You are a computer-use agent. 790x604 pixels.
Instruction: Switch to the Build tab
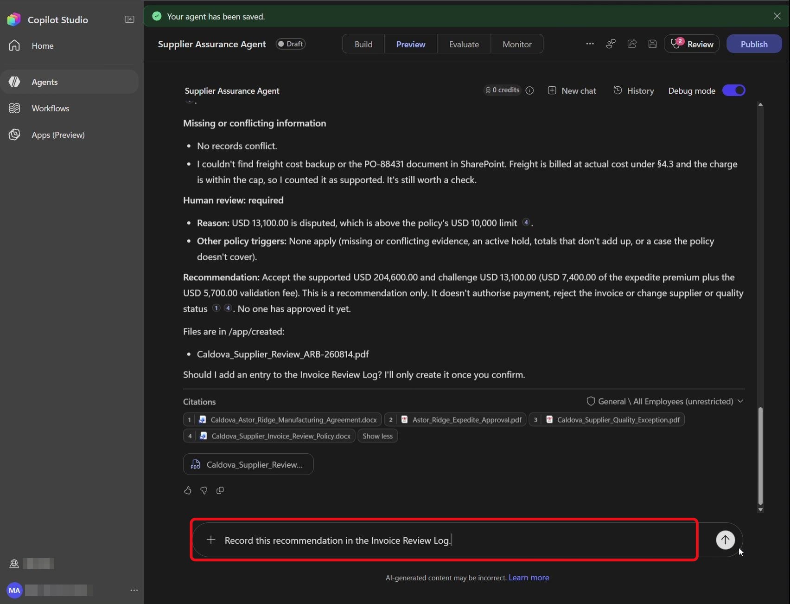click(x=363, y=44)
